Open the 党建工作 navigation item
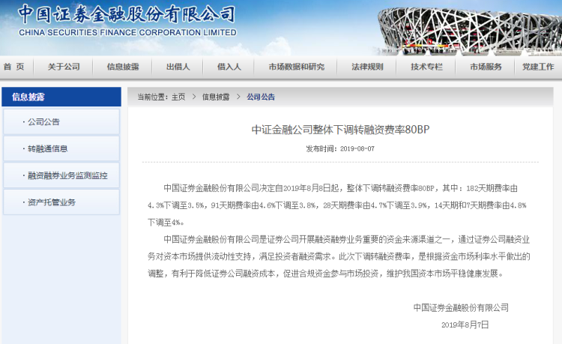 (538, 67)
